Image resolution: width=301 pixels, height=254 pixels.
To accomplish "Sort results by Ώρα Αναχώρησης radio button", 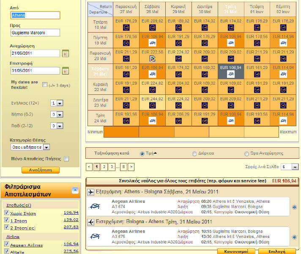I will (x=246, y=154).
